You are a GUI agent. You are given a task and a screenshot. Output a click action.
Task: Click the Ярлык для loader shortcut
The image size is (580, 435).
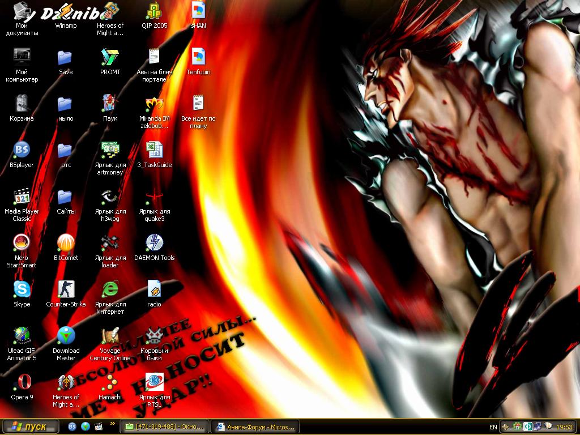[x=110, y=251]
